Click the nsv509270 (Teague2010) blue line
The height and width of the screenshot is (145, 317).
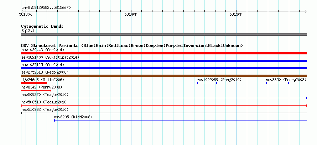pos(164,98)
